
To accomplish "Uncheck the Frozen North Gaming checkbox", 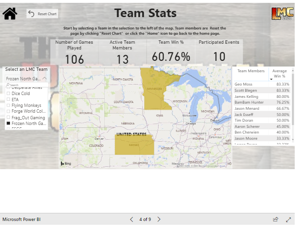I will tap(9, 124).
